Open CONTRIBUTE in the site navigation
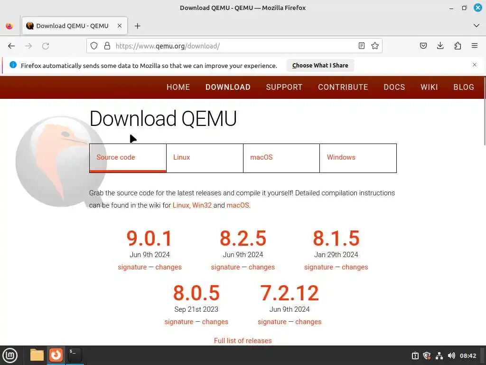This screenshot has height=365, width=486. [x=343, y=87]
